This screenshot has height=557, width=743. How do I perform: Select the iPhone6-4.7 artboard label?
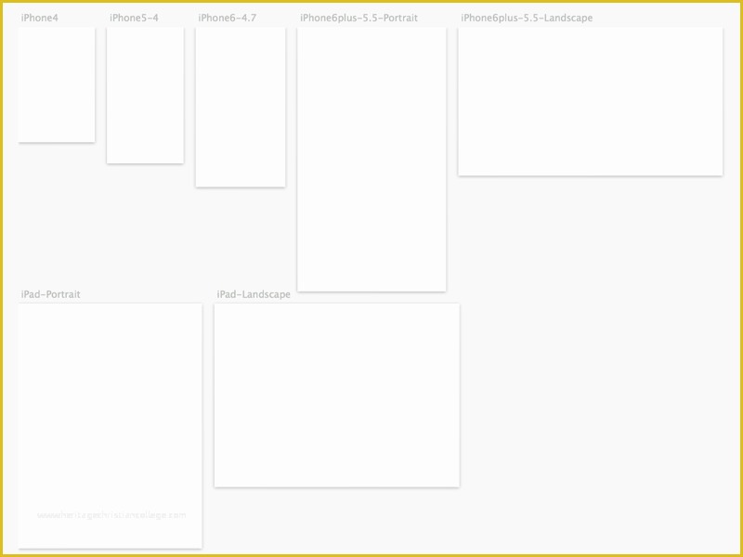227,18
